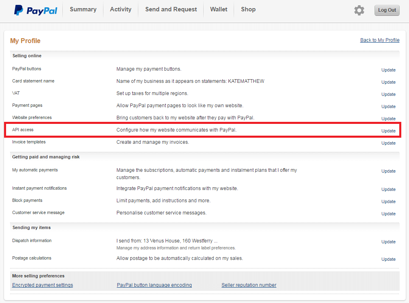
Task: Open Seller reputation number link
Action: coord(249,285)
